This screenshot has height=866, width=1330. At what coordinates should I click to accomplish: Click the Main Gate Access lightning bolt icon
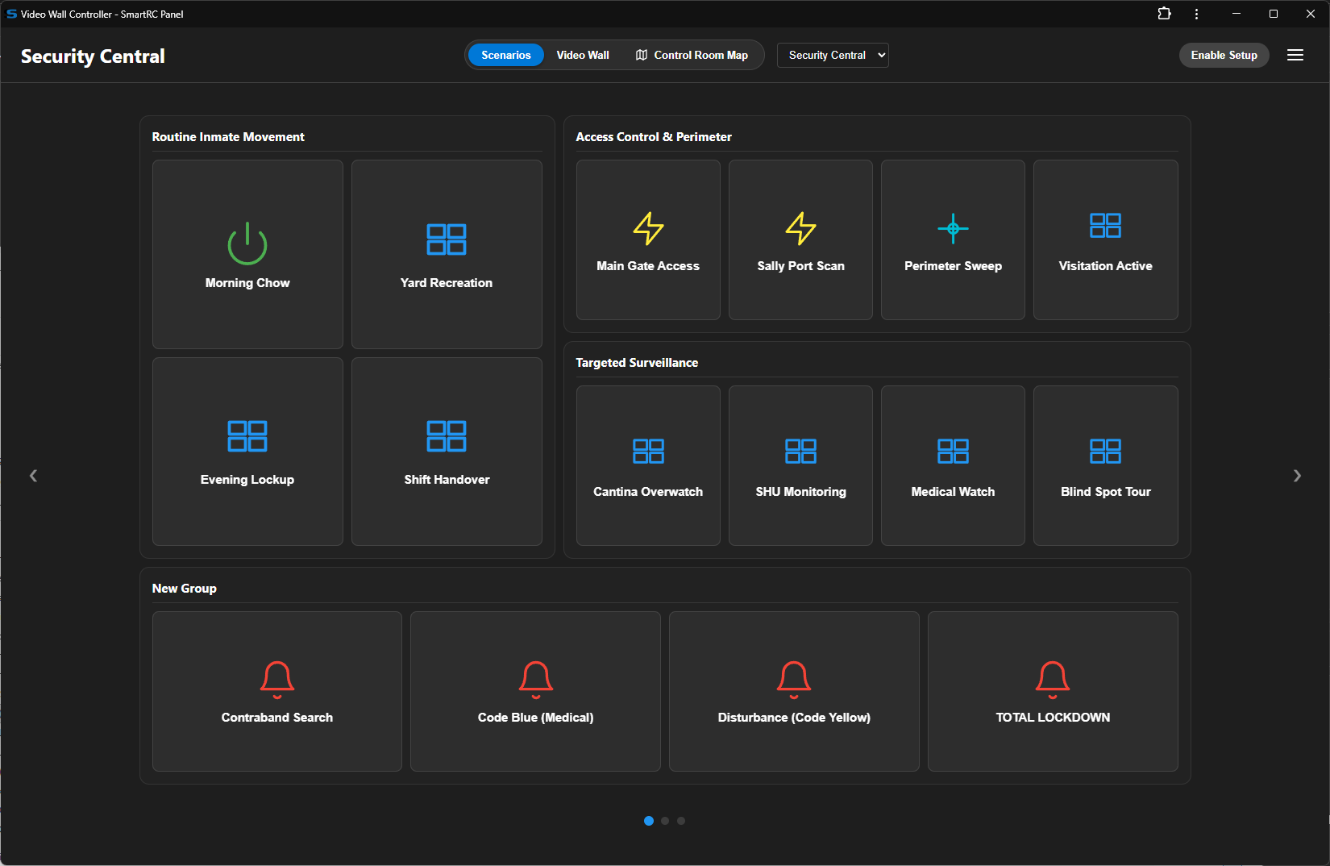(648, 228)
